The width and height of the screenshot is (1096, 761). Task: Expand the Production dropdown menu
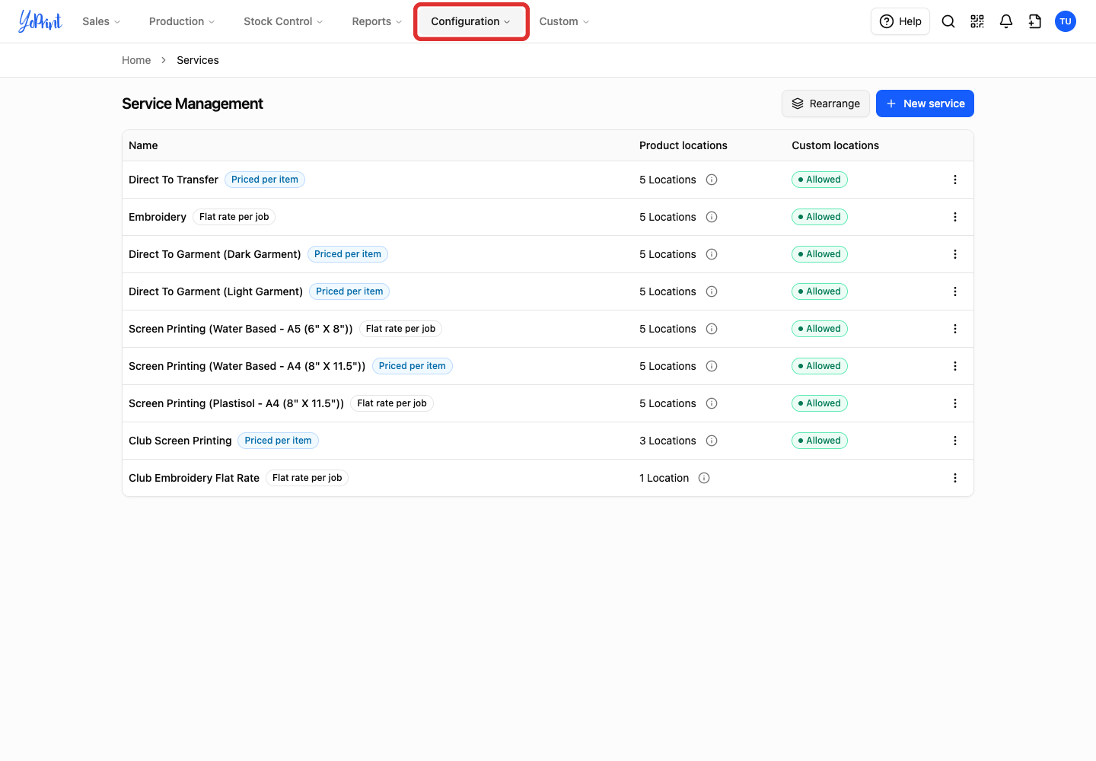tap(182, 21)
